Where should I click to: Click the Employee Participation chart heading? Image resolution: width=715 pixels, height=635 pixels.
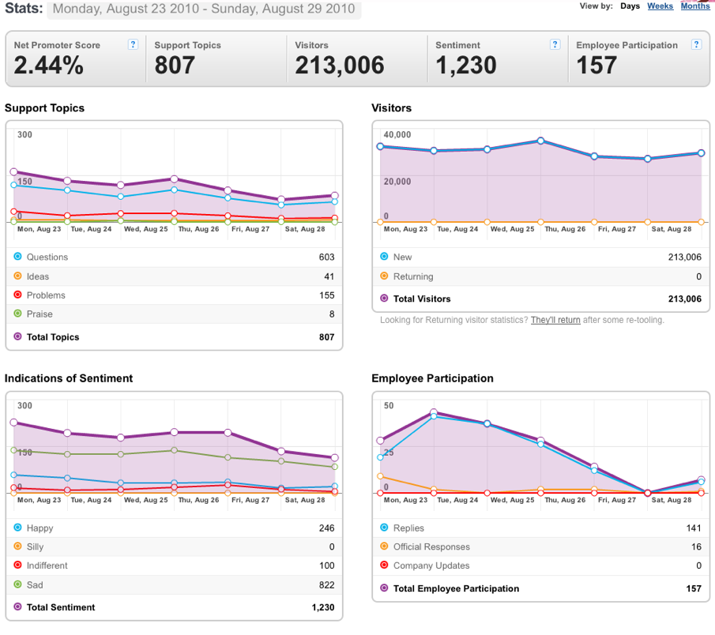point(432,378)
